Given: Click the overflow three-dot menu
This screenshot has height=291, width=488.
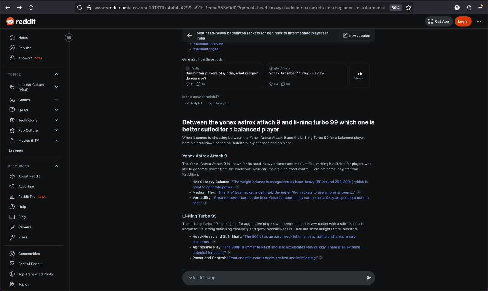Looking at the screenshot, I should tap(479, 21).
